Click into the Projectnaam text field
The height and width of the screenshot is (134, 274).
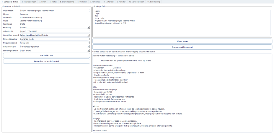point(55,10)
